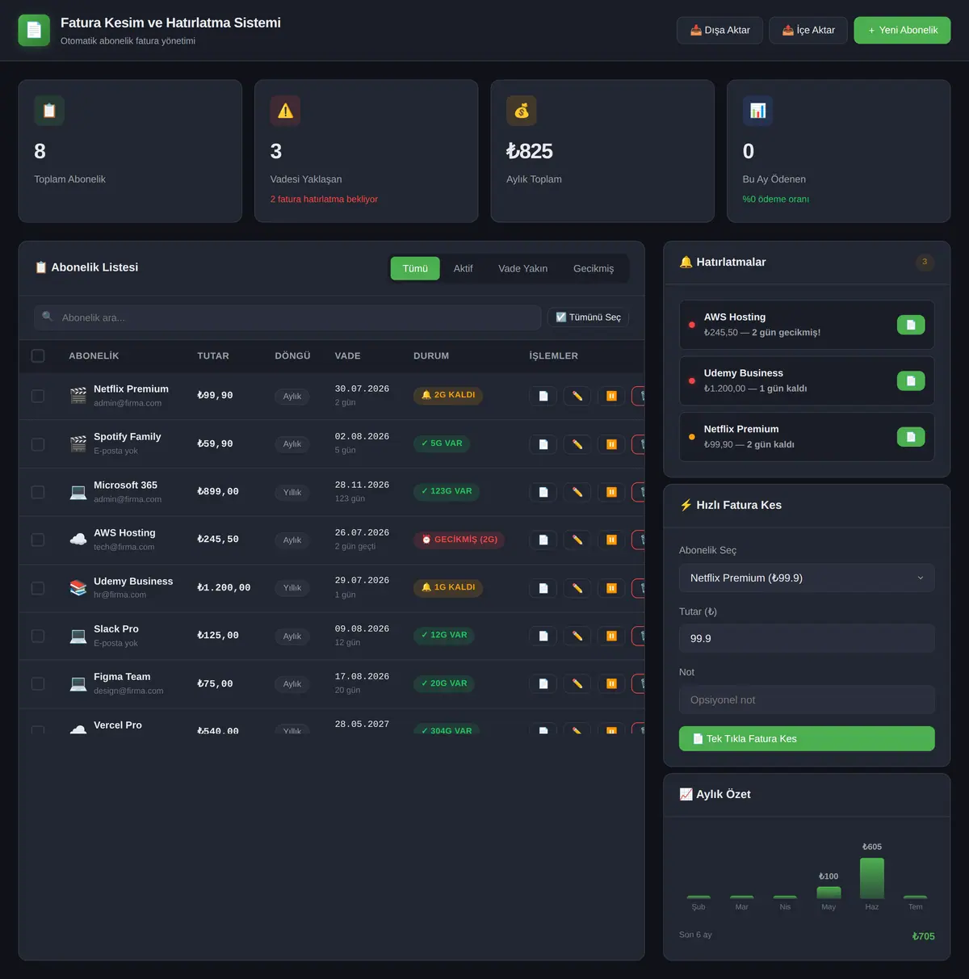The width and height of the screenshot is (969, 979).
Task: Click the invoice icon for Netflix Premium row
Action: tap(543, 396)
